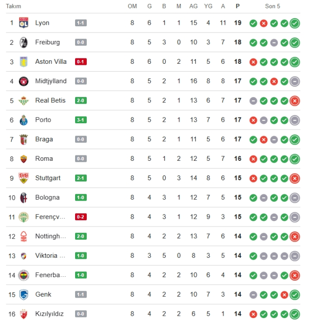Screen dimensions: 312x322
Task: Click the Roma team logo
Action: click(23, 159)
